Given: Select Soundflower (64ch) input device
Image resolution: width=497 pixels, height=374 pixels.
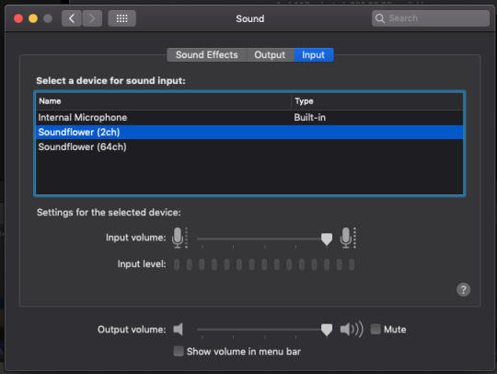Looking at the screenshot, I should click(x=249, y=146).
